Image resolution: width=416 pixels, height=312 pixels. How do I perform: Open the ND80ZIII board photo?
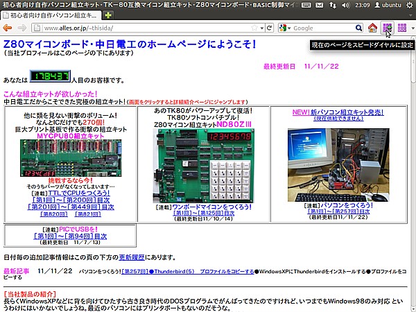point(203,166)
